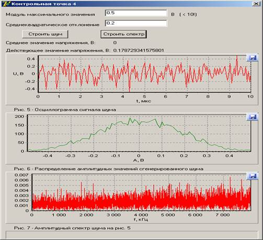Click the oscillogram plot area at the 5 мкс mark

point(144,74)
